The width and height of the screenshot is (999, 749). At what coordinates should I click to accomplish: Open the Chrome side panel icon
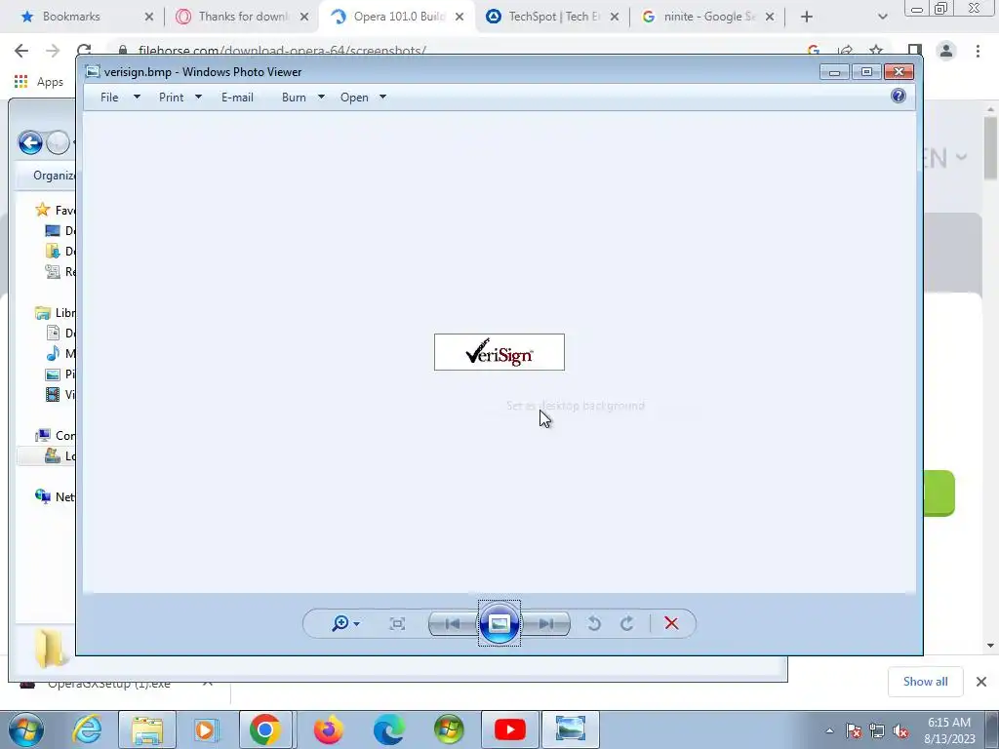point(915,51)
